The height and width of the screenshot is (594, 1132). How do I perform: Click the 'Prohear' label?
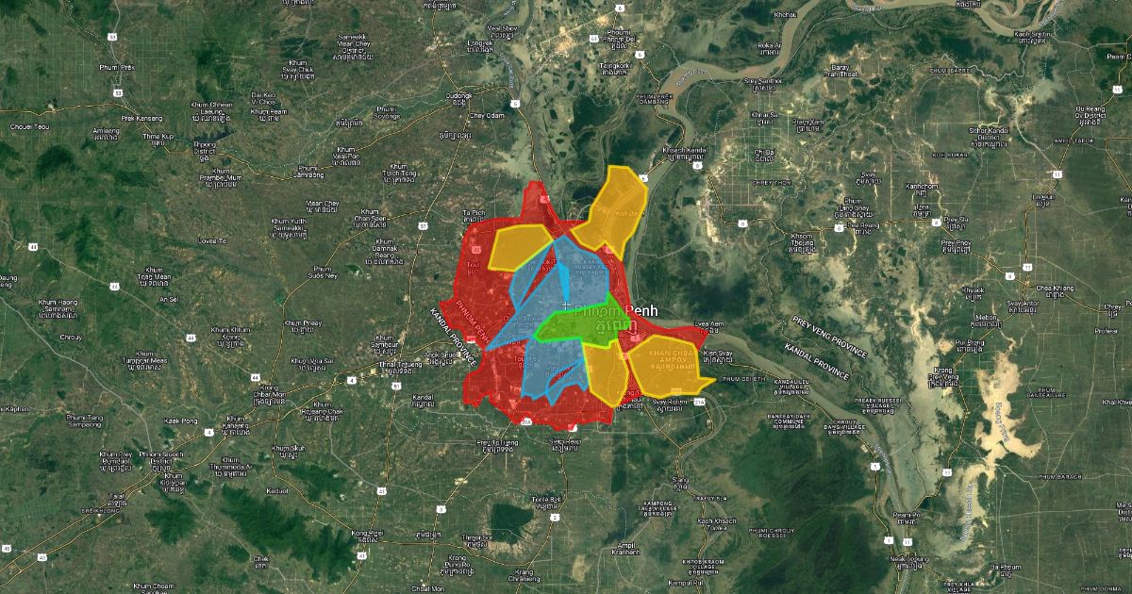pos(1107,331)
